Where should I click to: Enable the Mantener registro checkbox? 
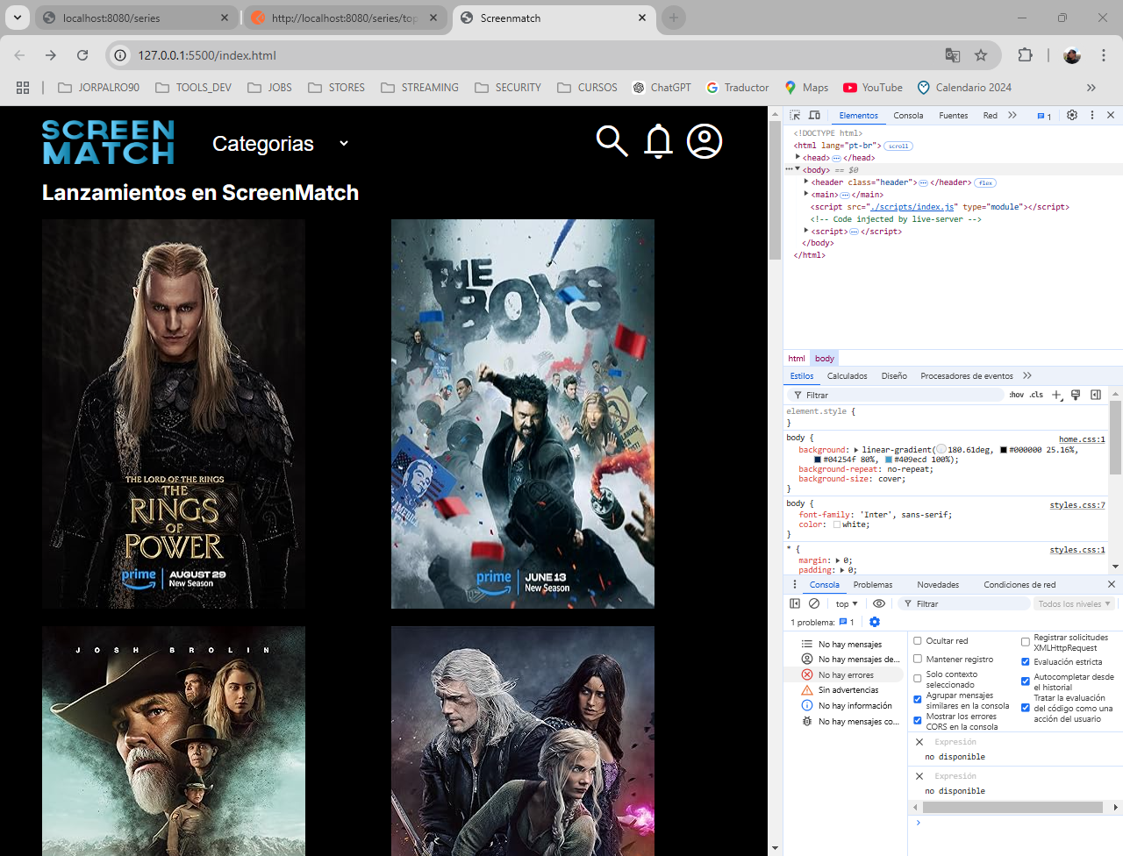point(918,659)
